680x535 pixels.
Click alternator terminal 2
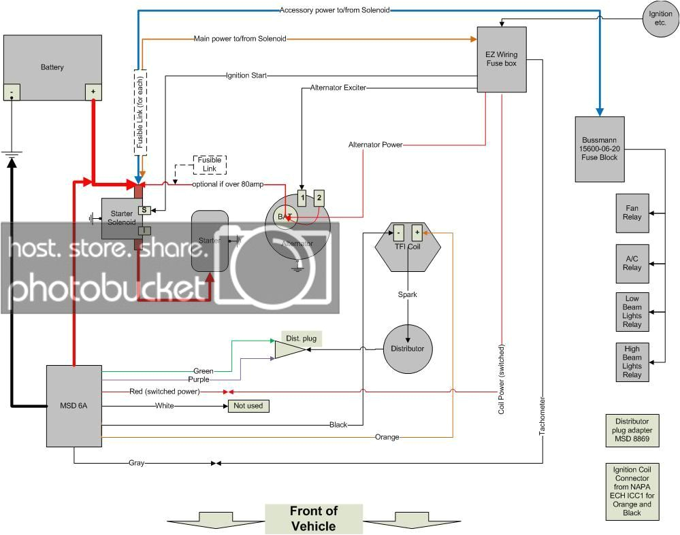pos(318,198)
